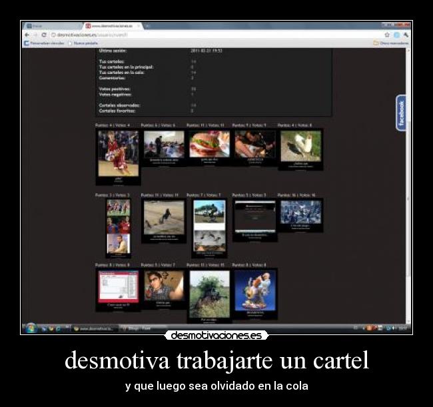433x407 pixels.
Task: Click the browser back arrow
Action: point(27,35)
